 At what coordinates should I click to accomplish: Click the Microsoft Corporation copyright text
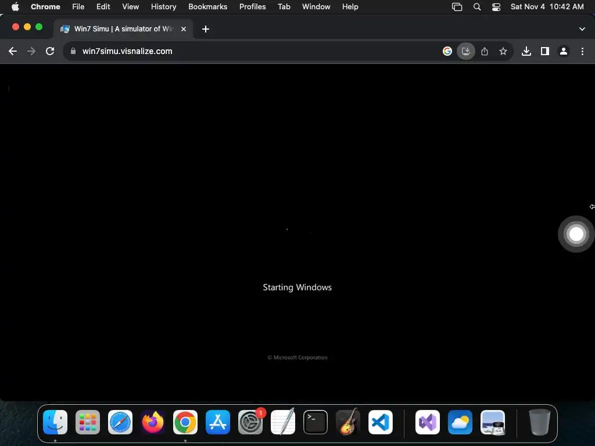297,357
